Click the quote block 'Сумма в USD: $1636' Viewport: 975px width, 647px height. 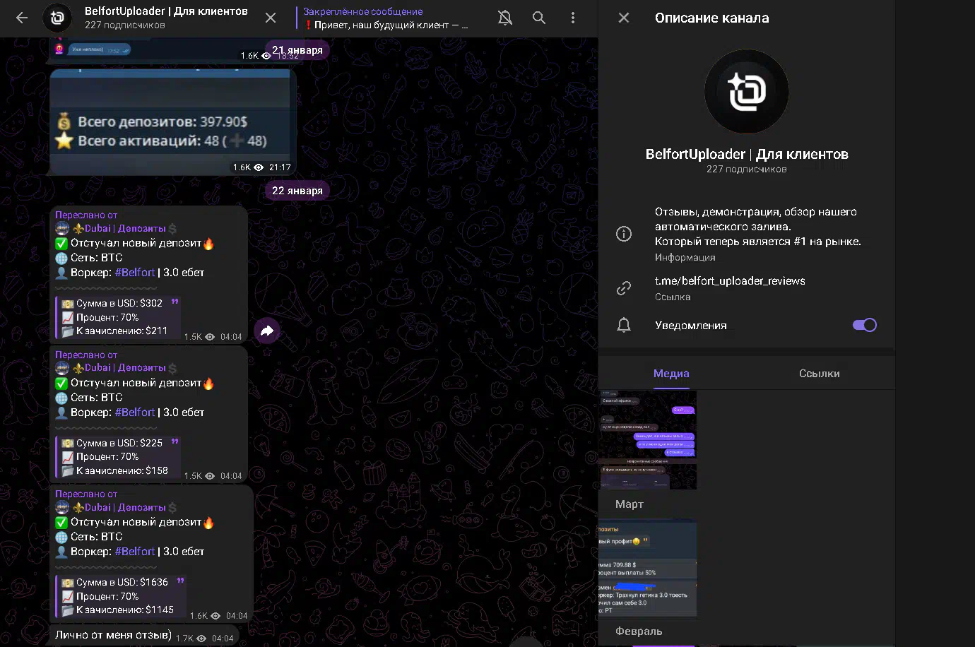121,596
